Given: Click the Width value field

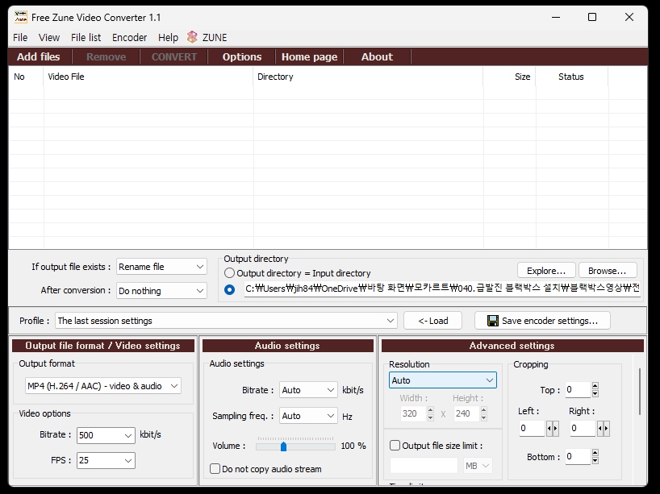Looking at the screenshot, I should tap(413, 413).
